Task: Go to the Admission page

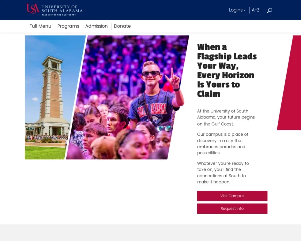Action: [x=96, y=26]
